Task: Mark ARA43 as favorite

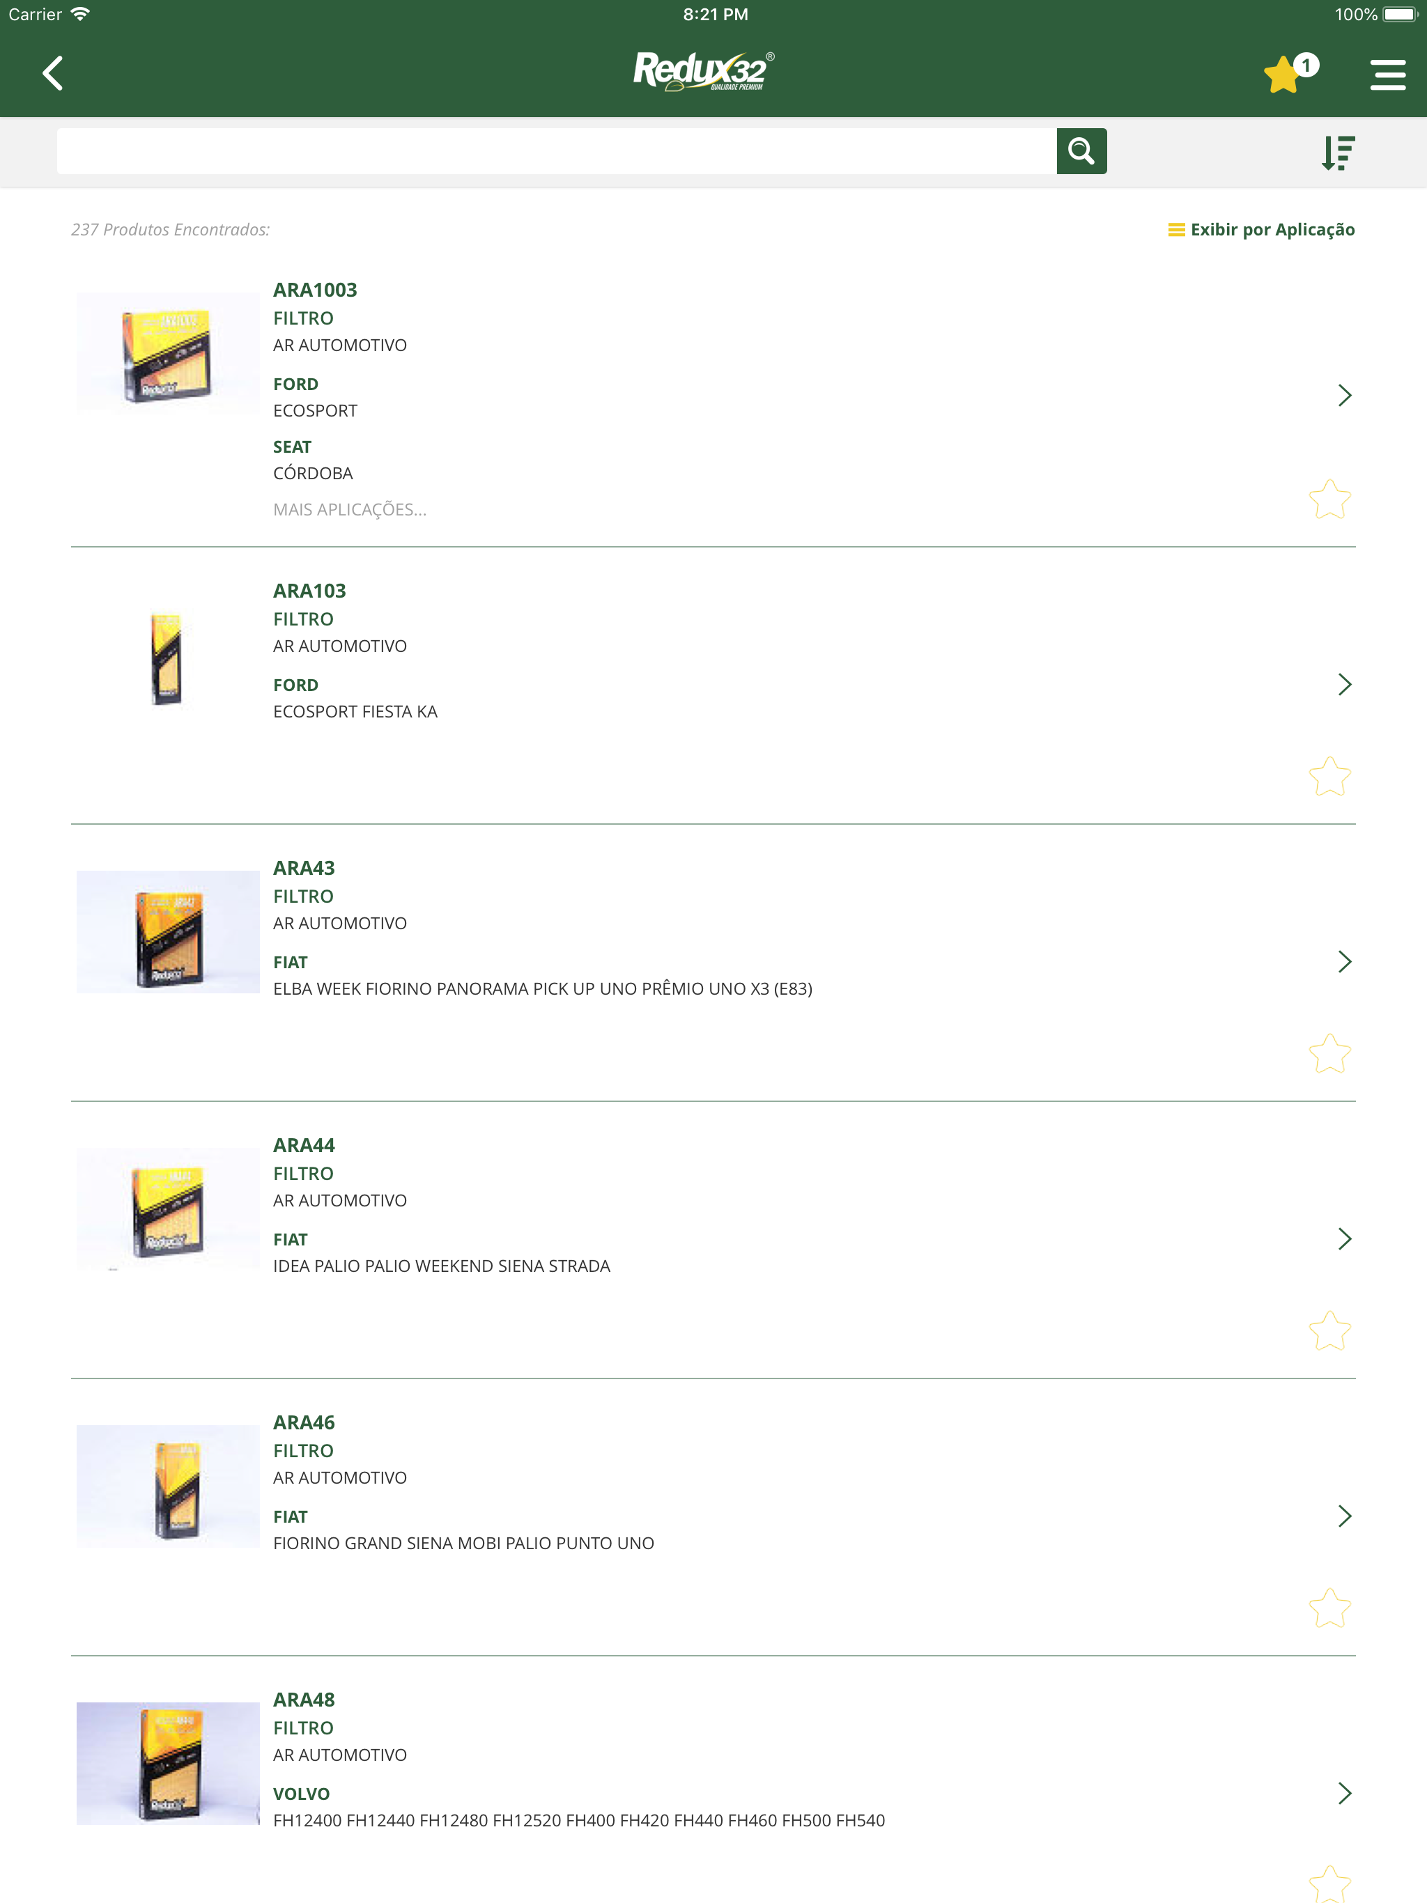Action: pyautogui.click(x=1329, y=1053)
